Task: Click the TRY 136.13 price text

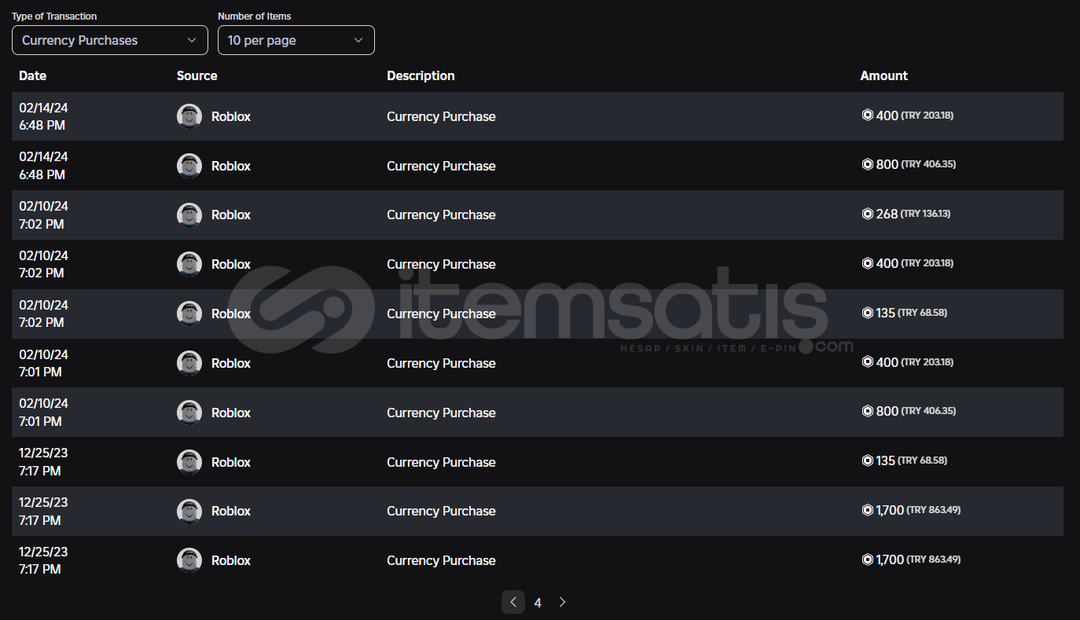Action: pos(925,214)
